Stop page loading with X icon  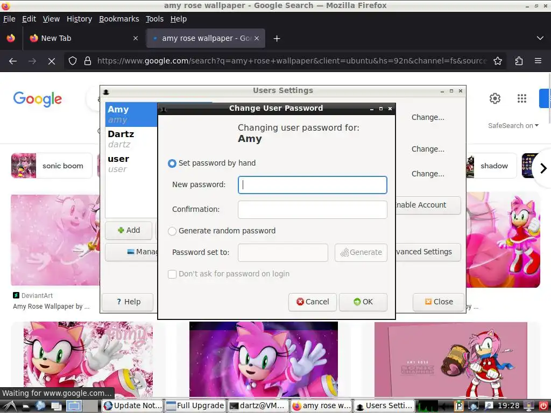(51, 61)
